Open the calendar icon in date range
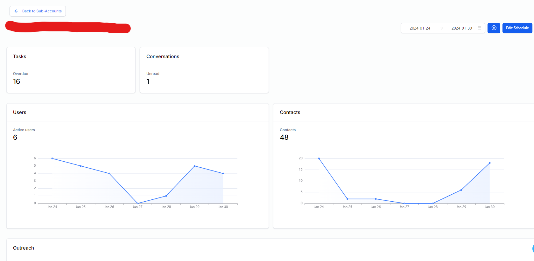Viewport: 534px width, 261px height. 479,28
